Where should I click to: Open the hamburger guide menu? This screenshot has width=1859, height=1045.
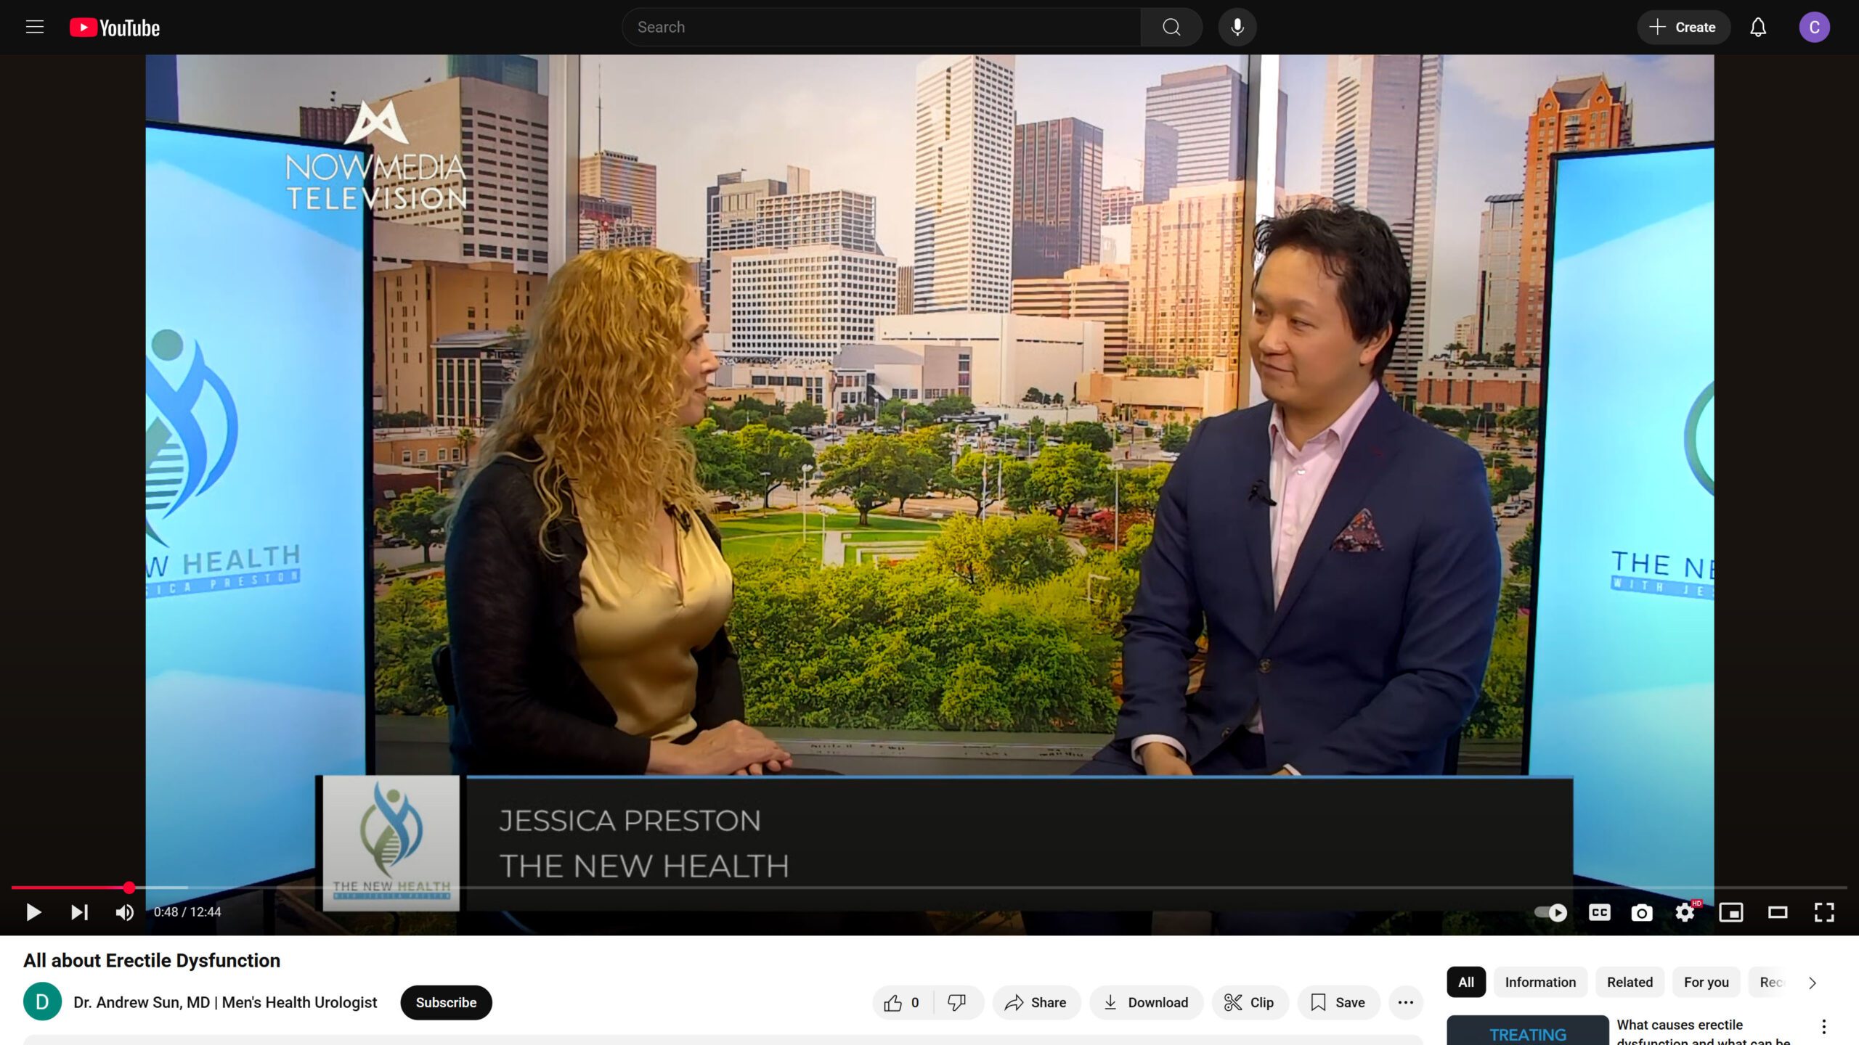(x=35, y=28)
